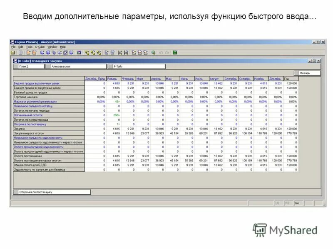Viewport: 333px width, 249px height.
Task: Toggle the R0 status bar indicator
Action: 288,203
